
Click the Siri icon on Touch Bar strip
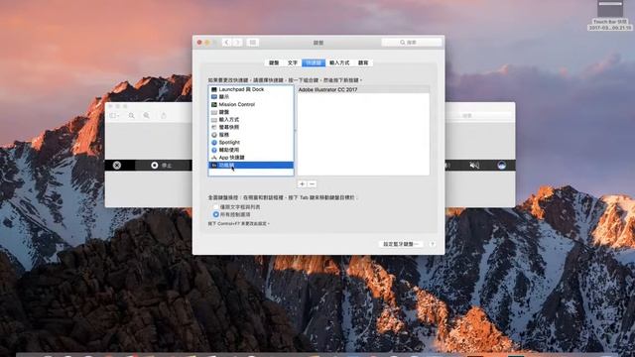click(501, 166)
